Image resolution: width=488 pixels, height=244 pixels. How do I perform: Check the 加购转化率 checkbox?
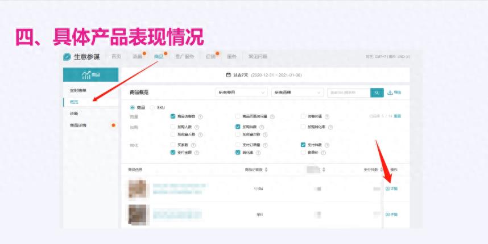303,127
